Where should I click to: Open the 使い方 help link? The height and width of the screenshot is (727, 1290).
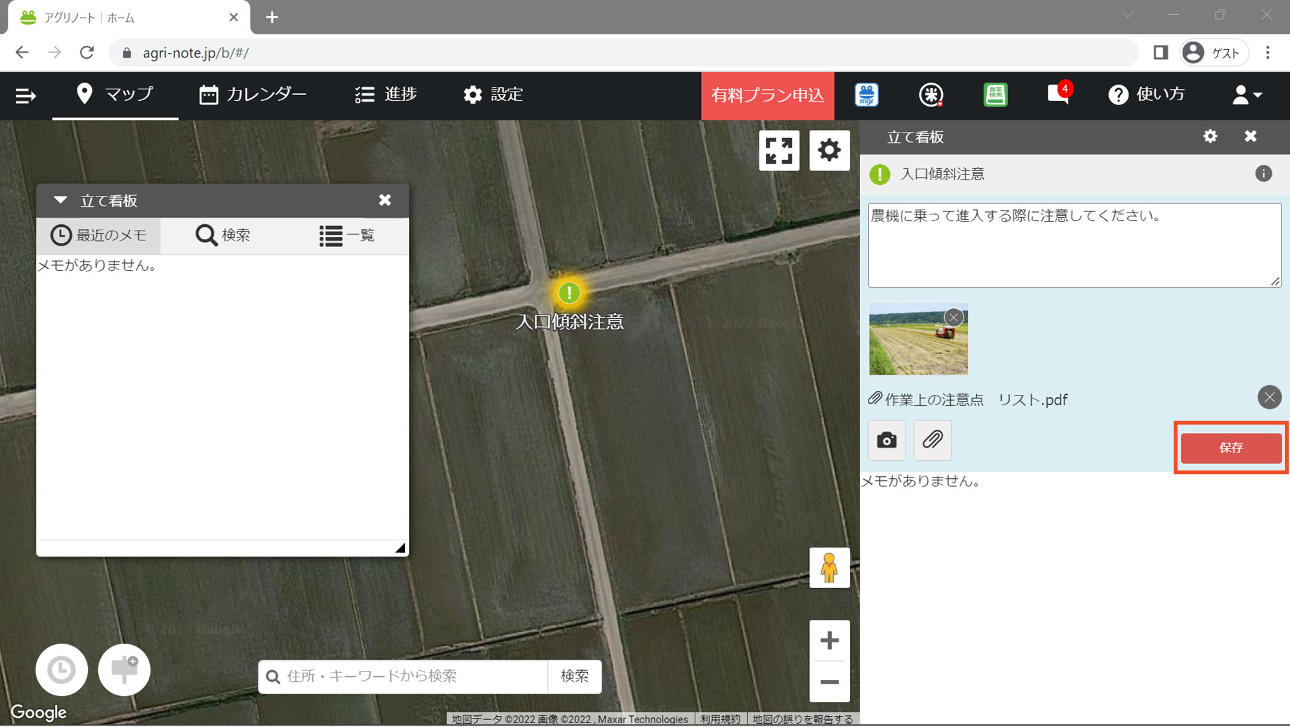pos(1147,94)
